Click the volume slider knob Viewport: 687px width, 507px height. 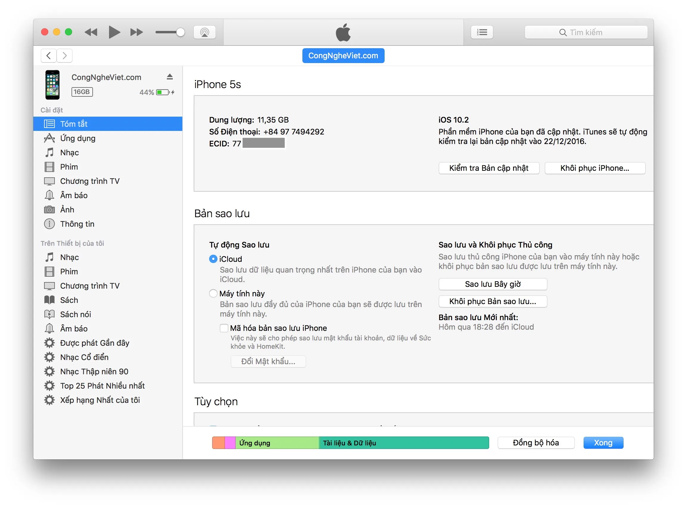pyautogui.click(x=180, y=32)
